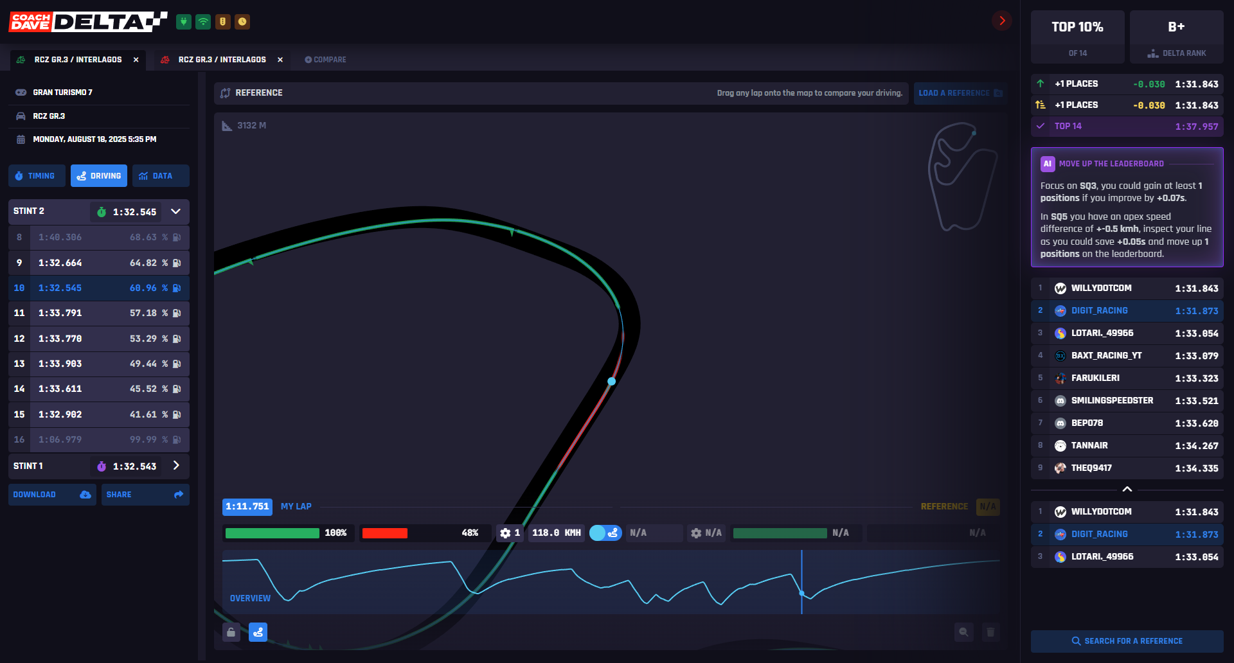This screenshot has height=663, width=1234.
Task: Close the first RCZ GR.3 / Interlagos tab
Action: point(136,60)
